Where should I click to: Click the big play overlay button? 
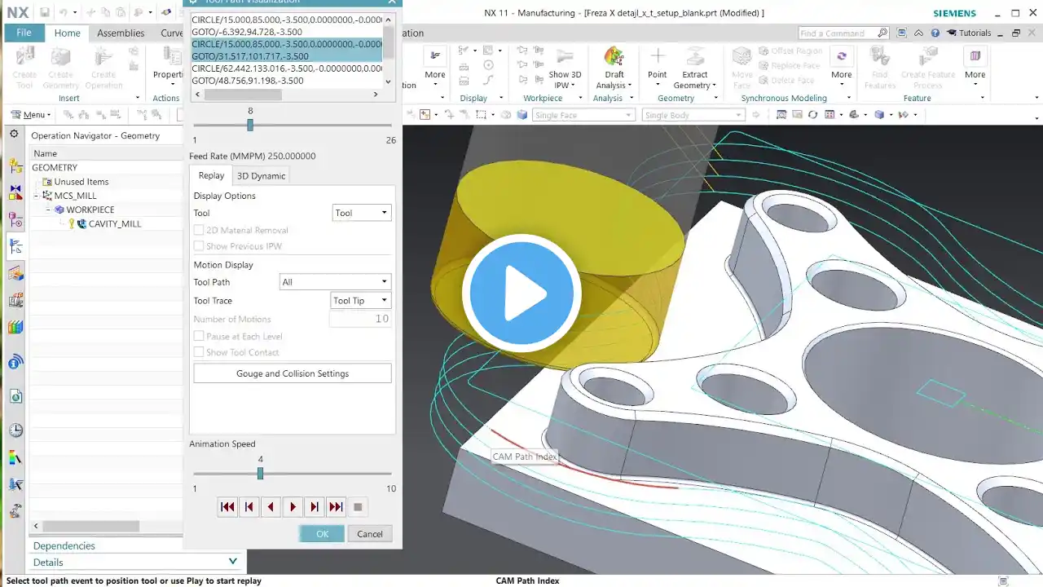point(521,293)
